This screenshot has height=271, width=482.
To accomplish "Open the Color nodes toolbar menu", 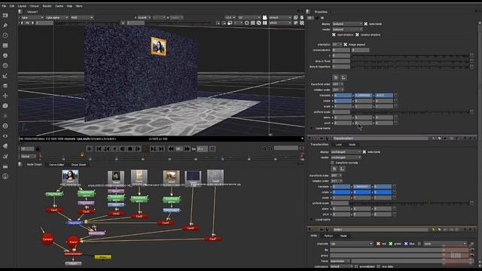I will (5, 56).
